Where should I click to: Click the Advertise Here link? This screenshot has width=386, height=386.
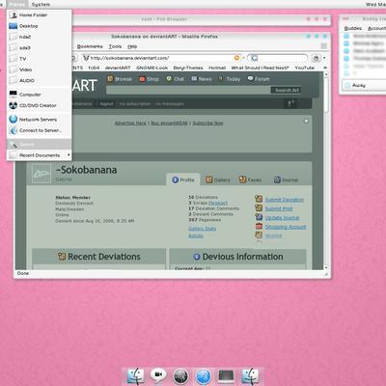[130, 124]
